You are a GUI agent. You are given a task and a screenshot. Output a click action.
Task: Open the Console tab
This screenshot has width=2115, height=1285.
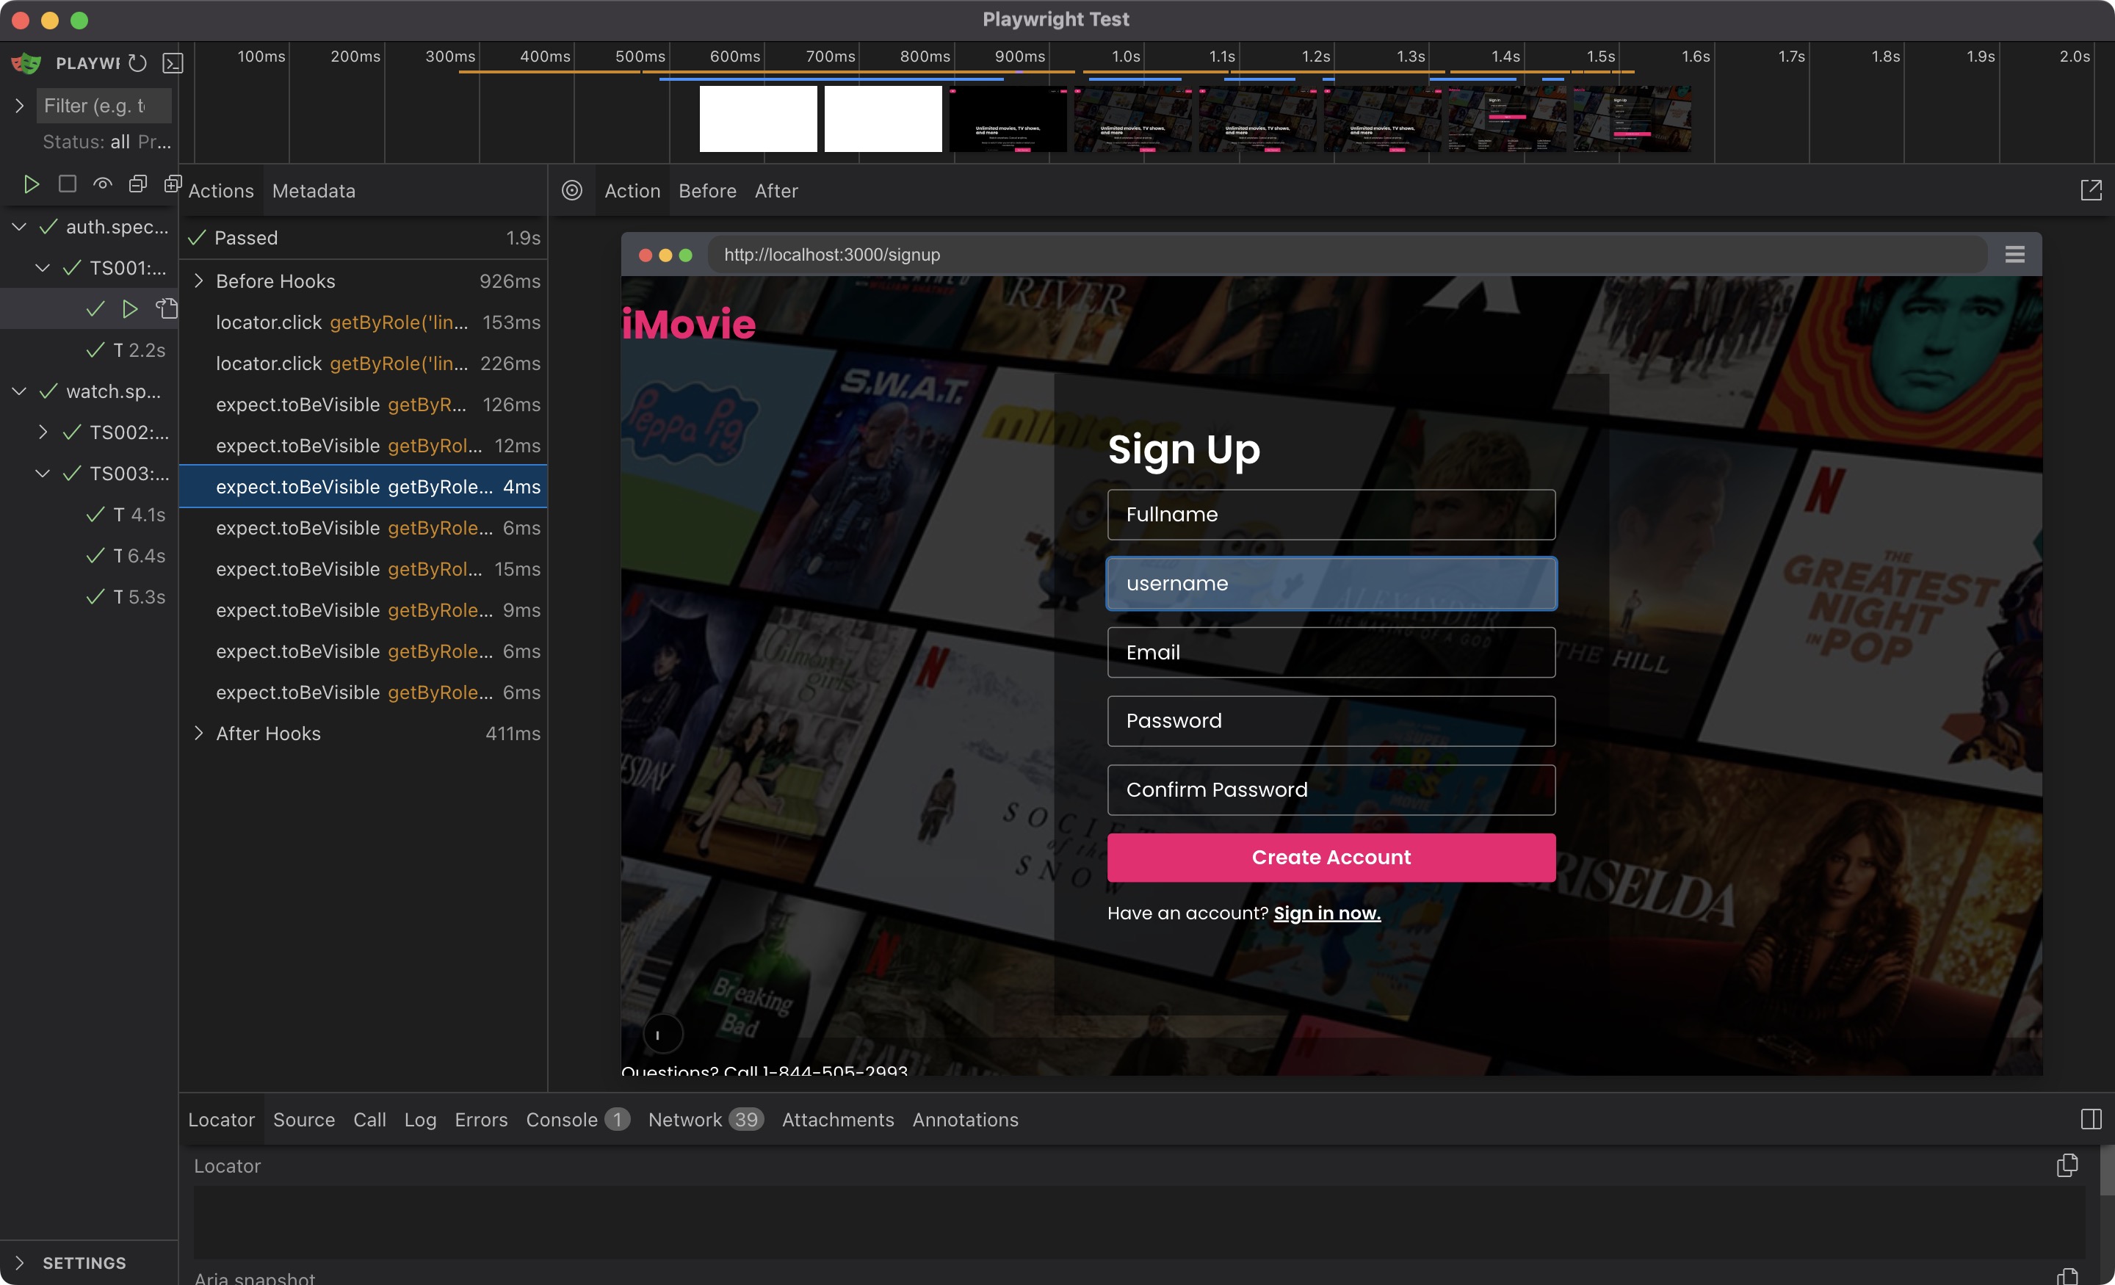pyautogui.click(x=578, y=1119)
